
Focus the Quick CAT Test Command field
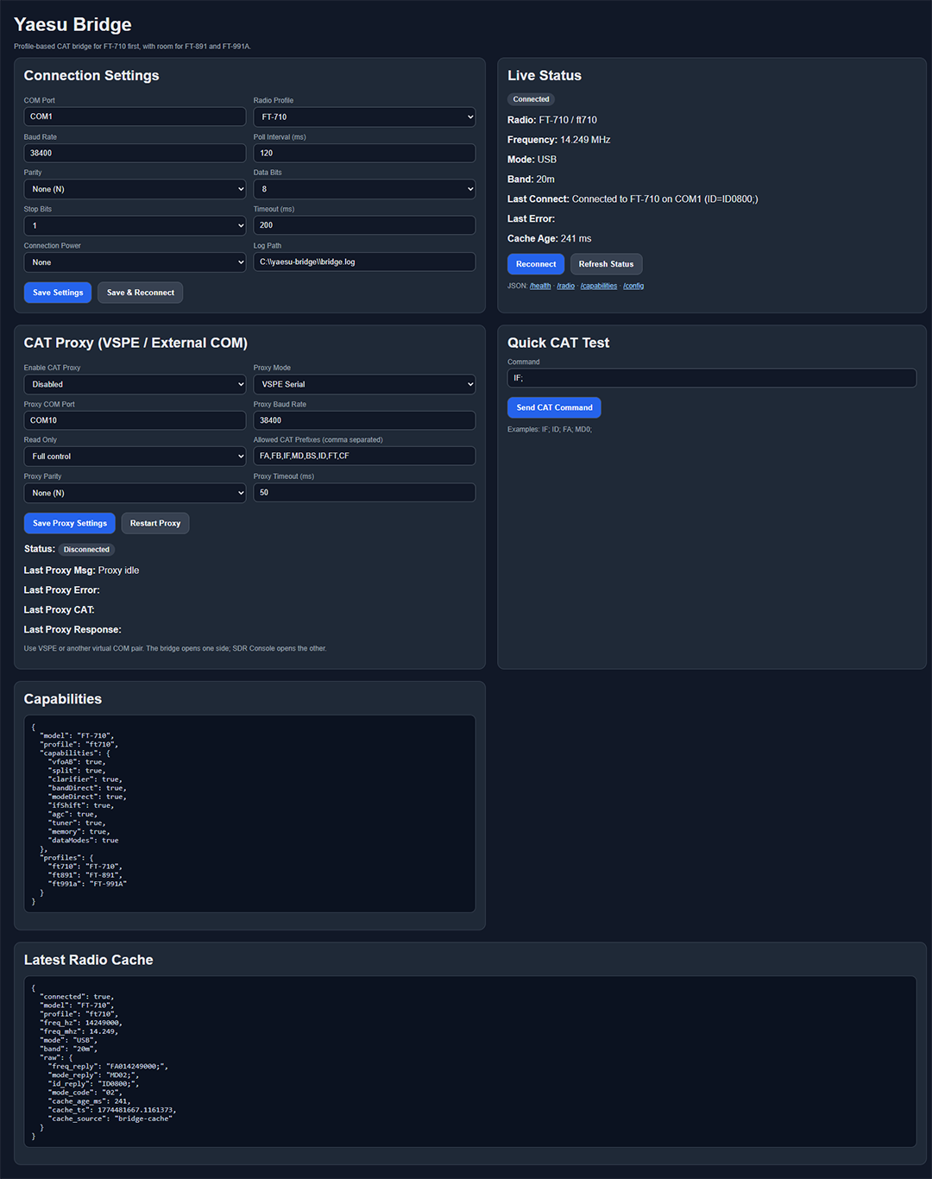[x=711, y=378]
